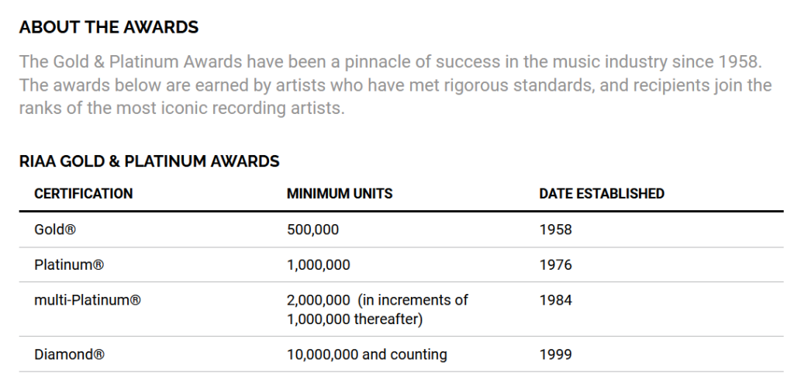Click the 1976 date established value
794x380 pixels.
point(555,265)
